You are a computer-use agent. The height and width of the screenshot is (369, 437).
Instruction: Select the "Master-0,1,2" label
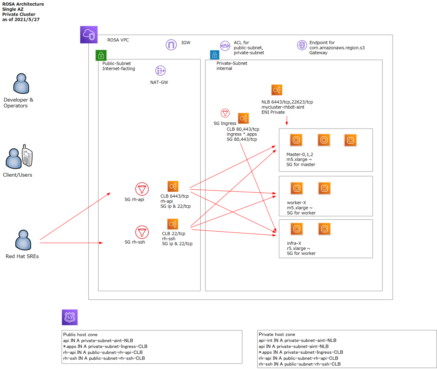(x=300, y=154)
